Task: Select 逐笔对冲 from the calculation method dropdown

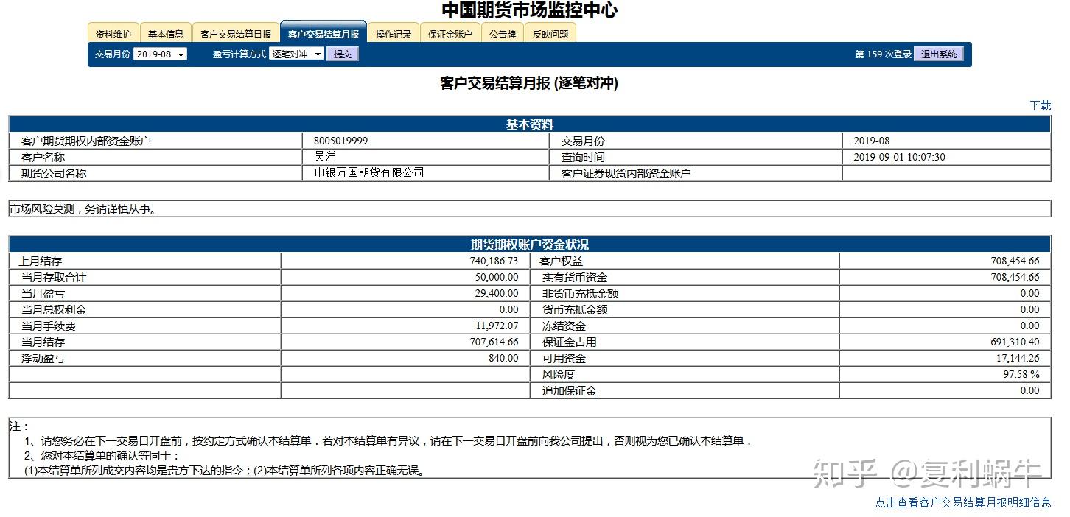Action: tap(291, 53)
